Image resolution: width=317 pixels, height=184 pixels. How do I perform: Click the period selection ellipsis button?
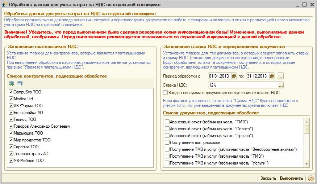280,76
